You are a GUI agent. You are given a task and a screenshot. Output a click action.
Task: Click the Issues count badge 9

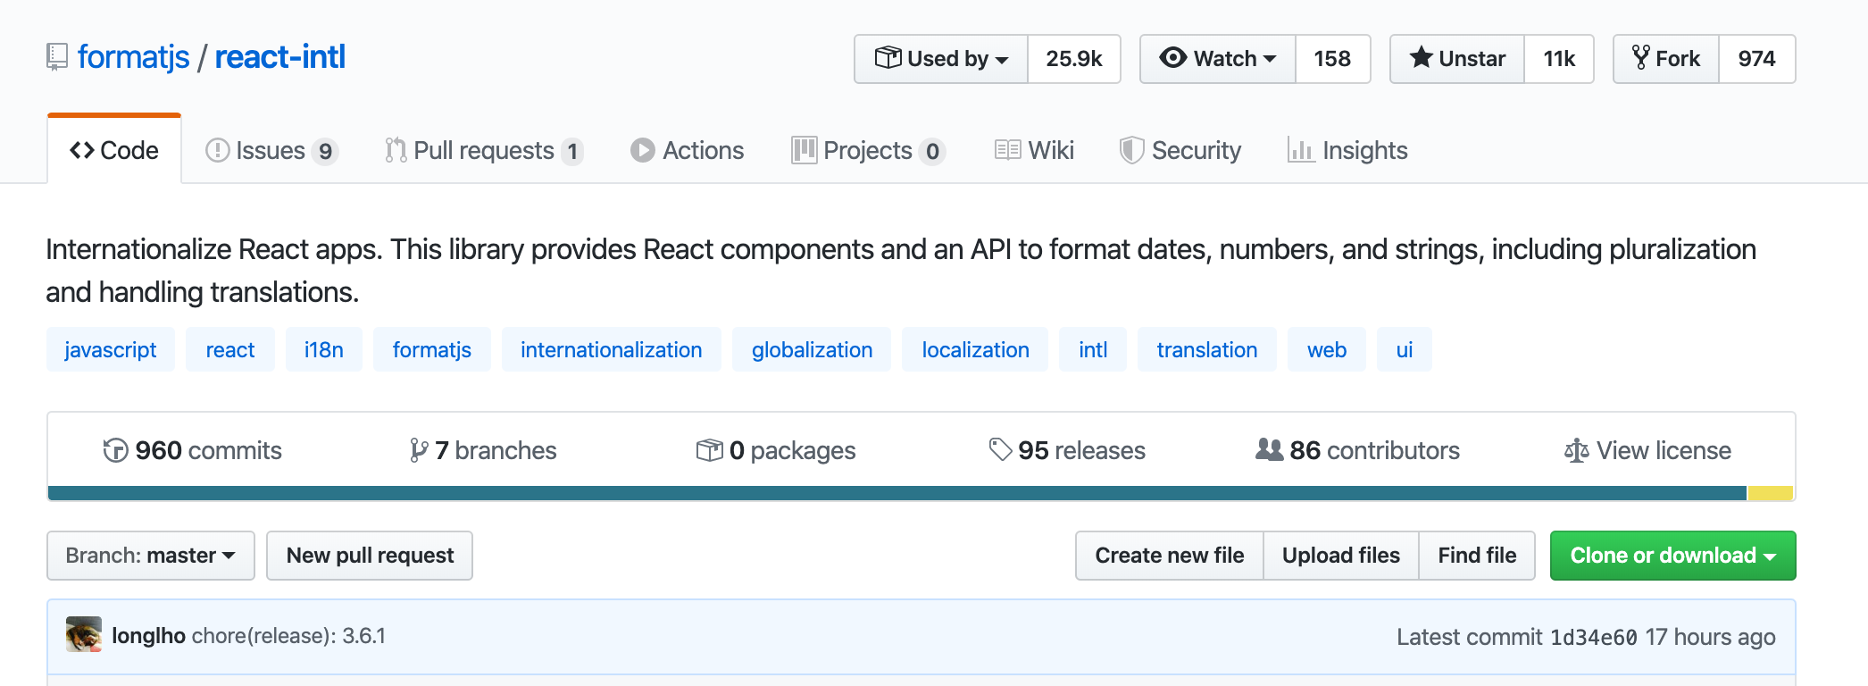click(326, 152)
